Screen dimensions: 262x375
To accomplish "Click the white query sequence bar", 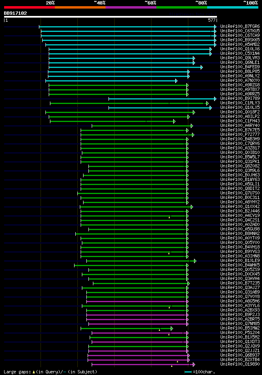I will 111,17.
